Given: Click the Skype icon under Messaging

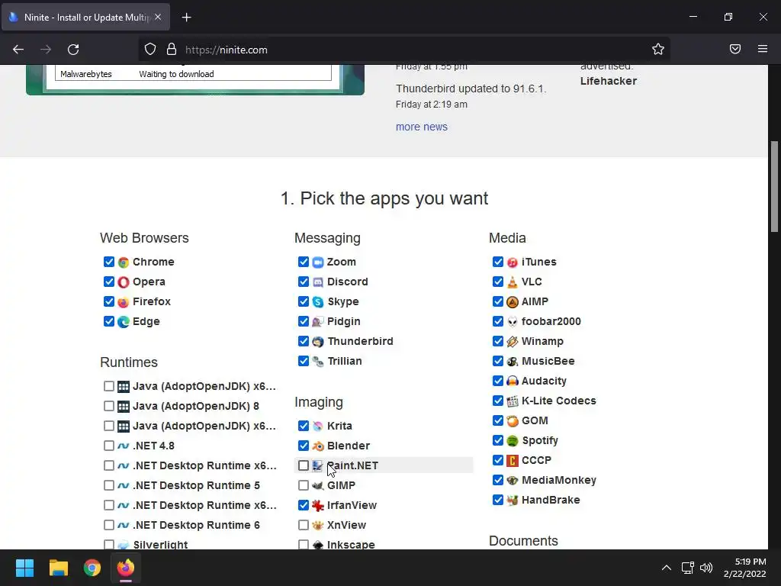Looking at the screenshot, I should tap(318, 302).
